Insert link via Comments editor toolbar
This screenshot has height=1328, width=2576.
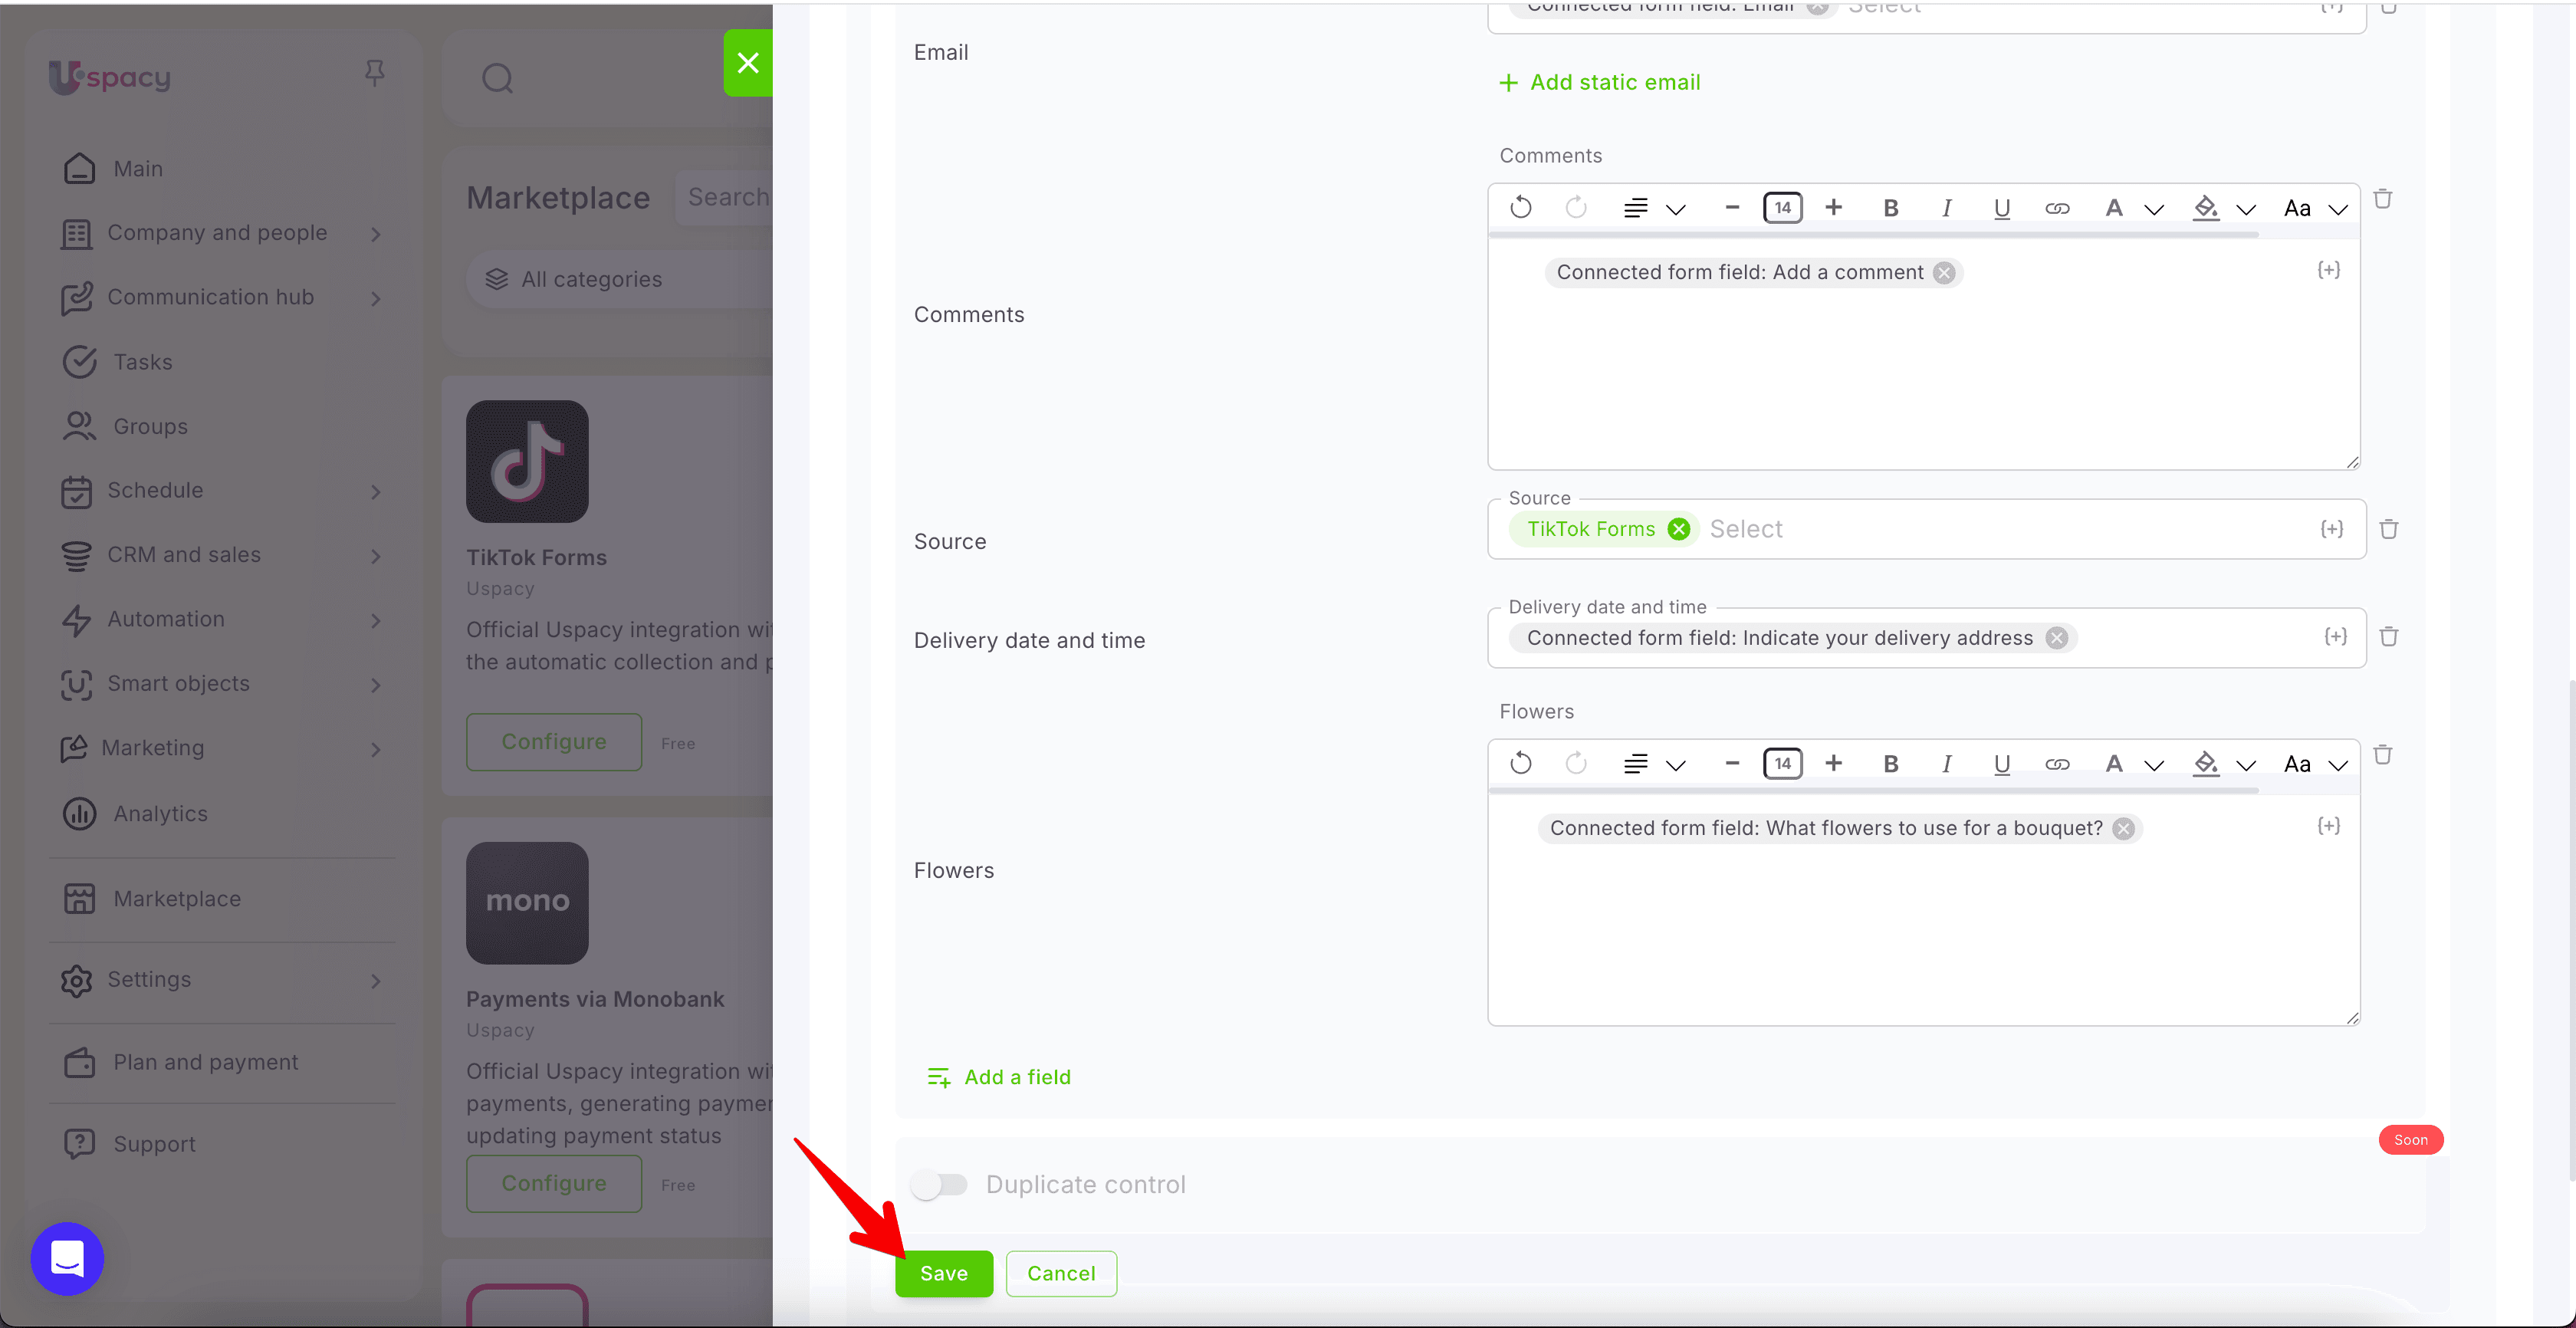tap(2057, 208)
